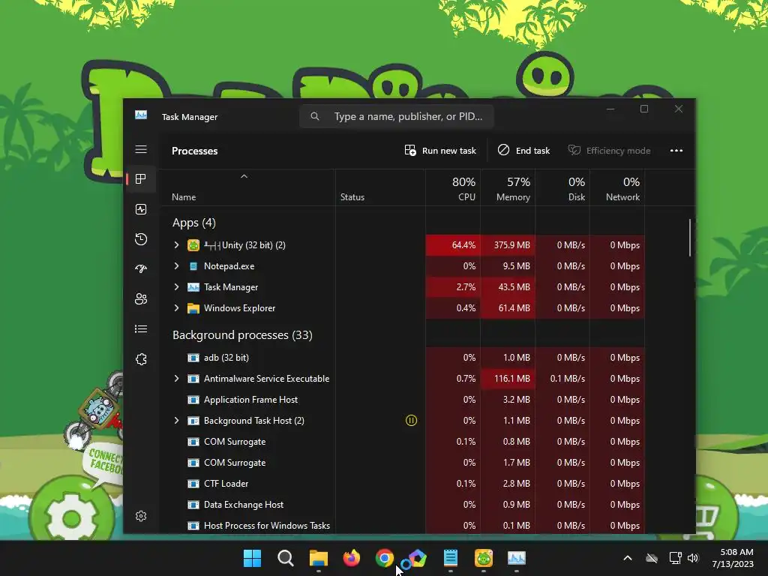The width and height of the screenshot is (768, 576).
Task: Open the Startup apps sidebar icon
Action: tap(141, 269)
